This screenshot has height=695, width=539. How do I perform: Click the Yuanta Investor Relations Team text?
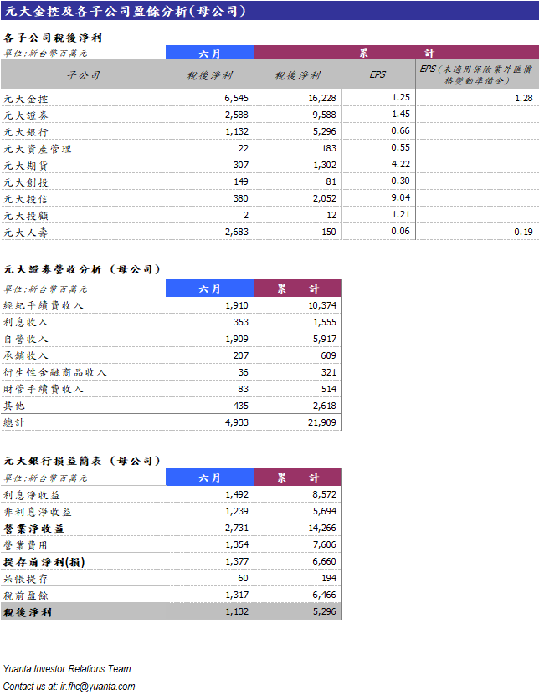67,669
